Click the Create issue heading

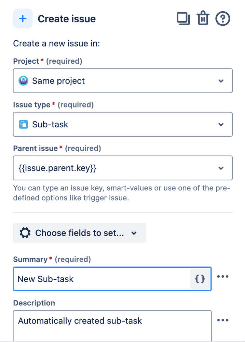(67, 19)
